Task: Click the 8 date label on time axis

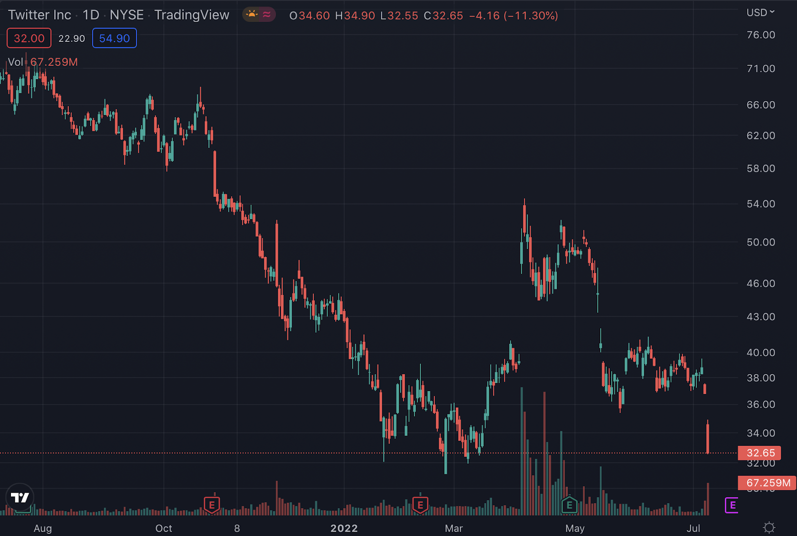Action: pos(237,529)
